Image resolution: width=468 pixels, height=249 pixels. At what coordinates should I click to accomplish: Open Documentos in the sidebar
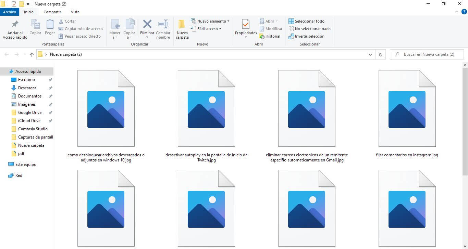coord(30,96)
